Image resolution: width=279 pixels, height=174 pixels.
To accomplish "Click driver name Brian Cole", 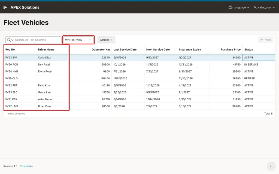I will tap(44, 106).
